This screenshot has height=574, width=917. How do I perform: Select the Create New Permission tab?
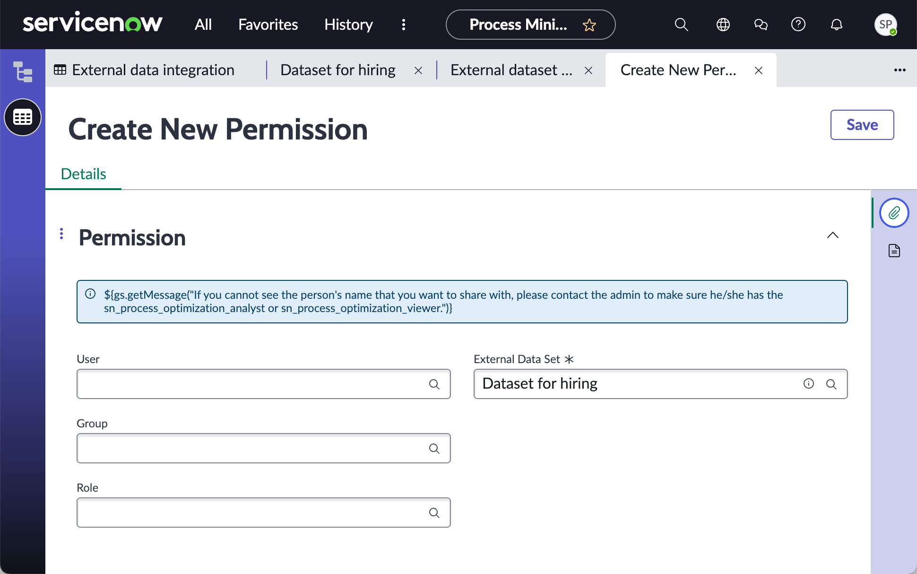click(678, 70)
